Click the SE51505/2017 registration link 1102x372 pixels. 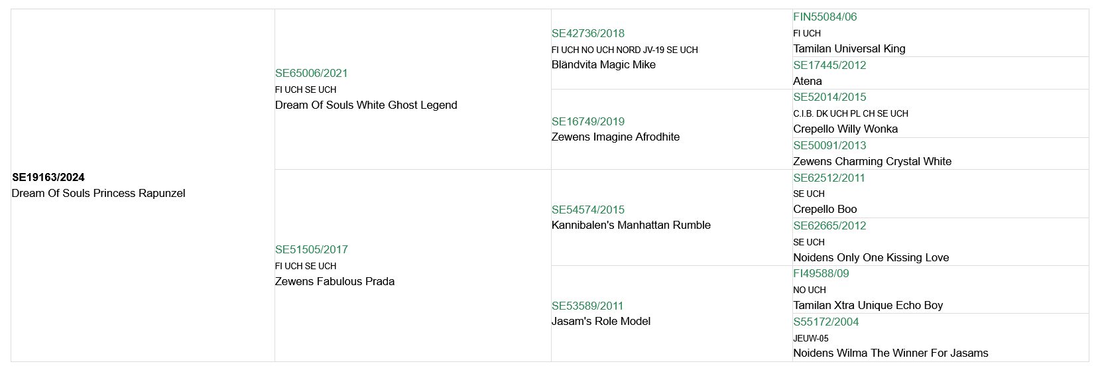(311, 250)
